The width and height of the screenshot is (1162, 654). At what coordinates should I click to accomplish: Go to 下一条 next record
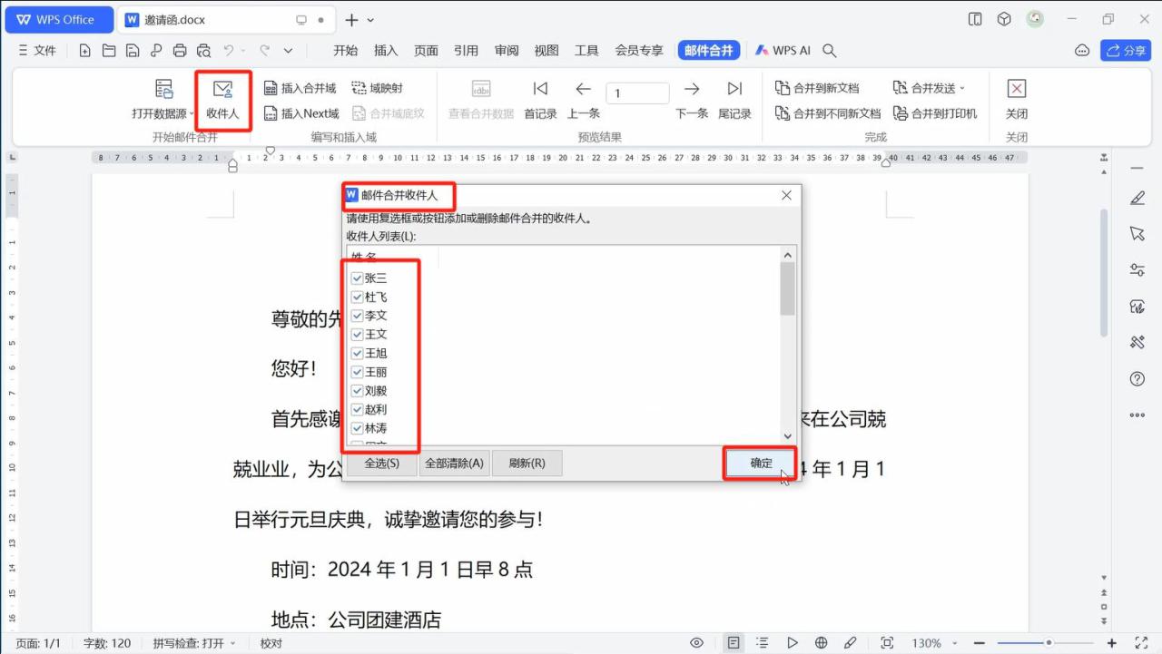(x=692, y=100)
